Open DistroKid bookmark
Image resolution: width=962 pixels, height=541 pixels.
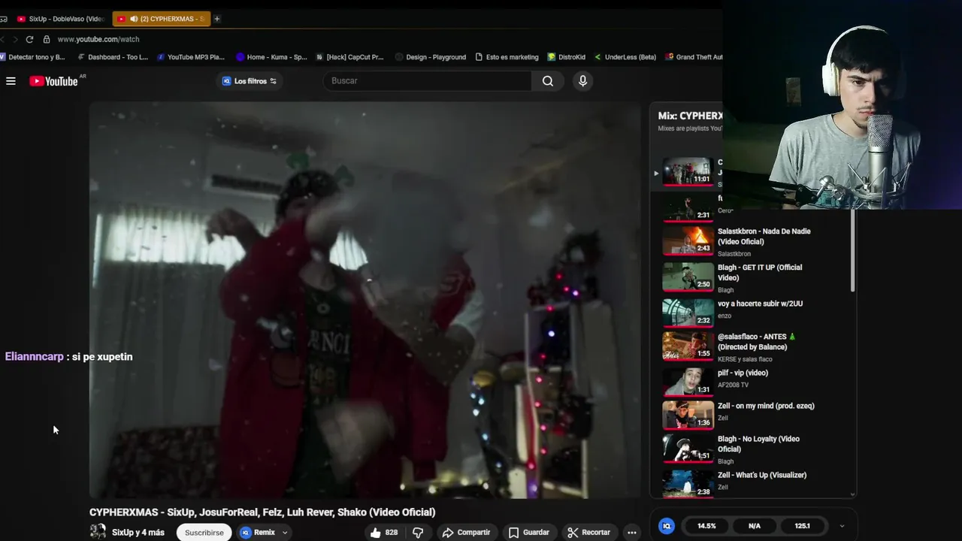pyautogui.click(x=567, y=57)
